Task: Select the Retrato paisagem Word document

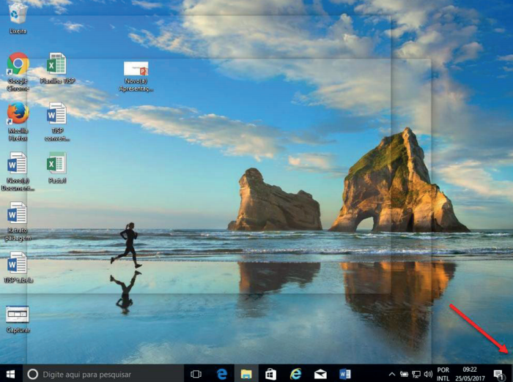Action: click(x=17, y=213)
